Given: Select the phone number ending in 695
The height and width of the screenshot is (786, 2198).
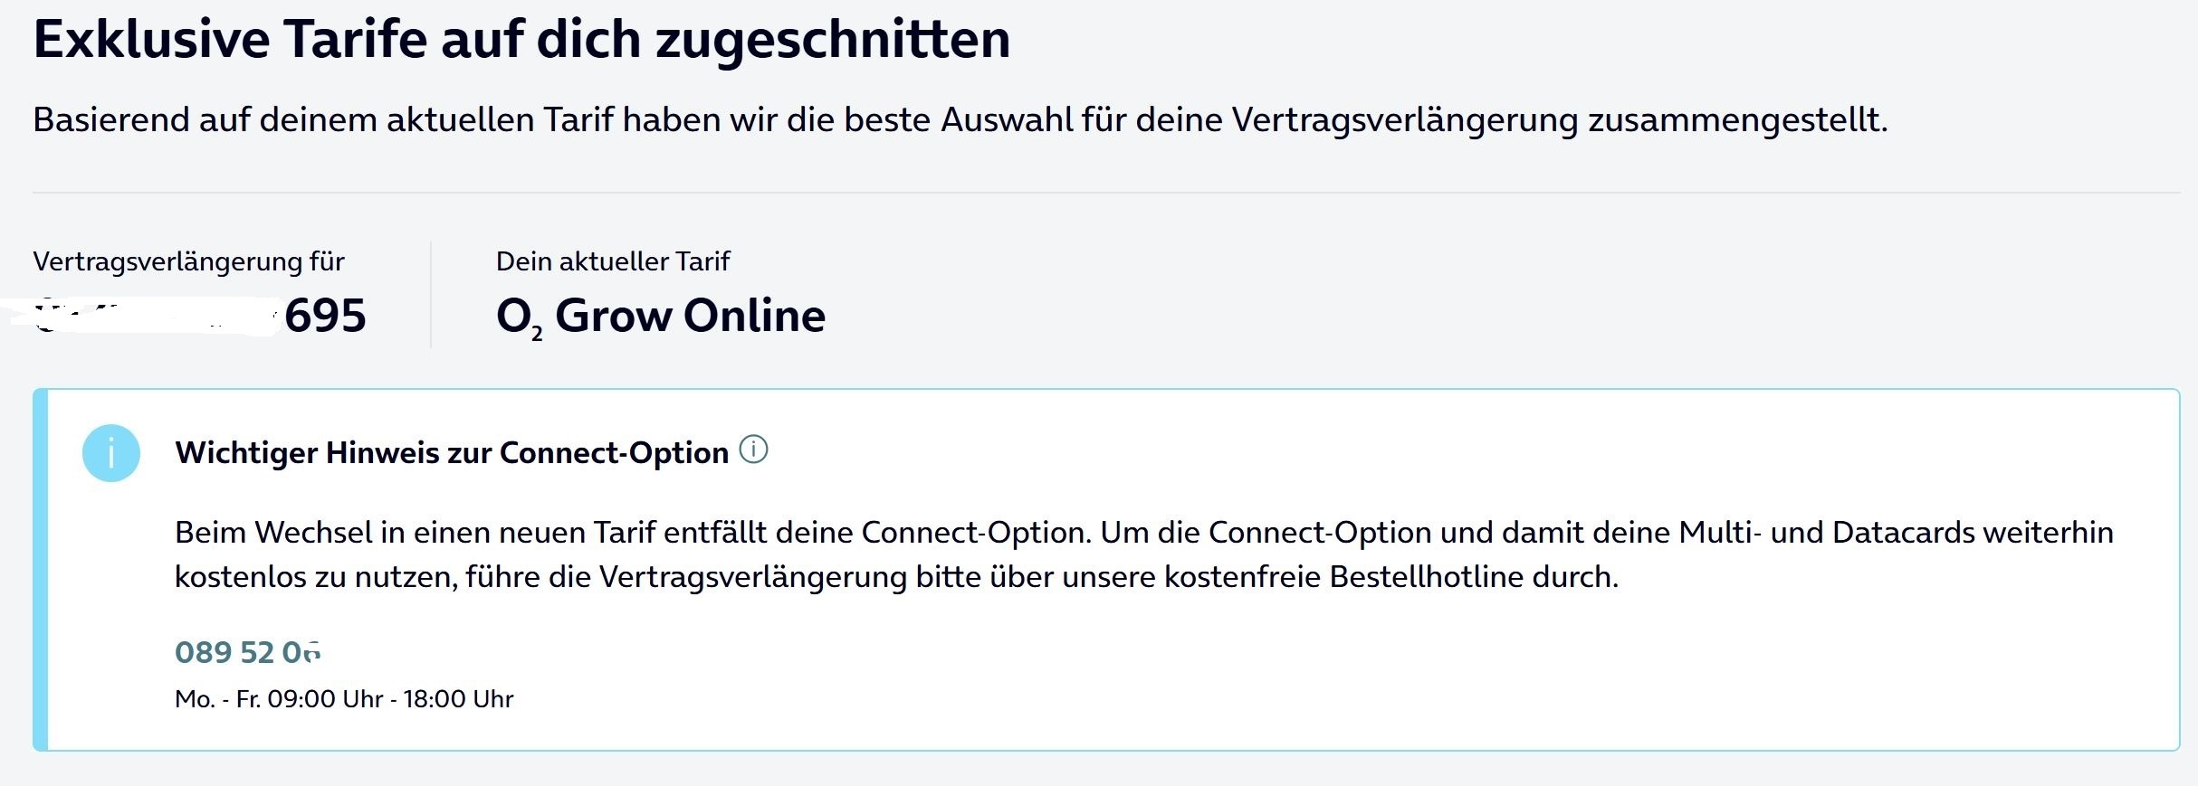Looking at the screenshot, I should pyautogui.click(x=199, y=316).
